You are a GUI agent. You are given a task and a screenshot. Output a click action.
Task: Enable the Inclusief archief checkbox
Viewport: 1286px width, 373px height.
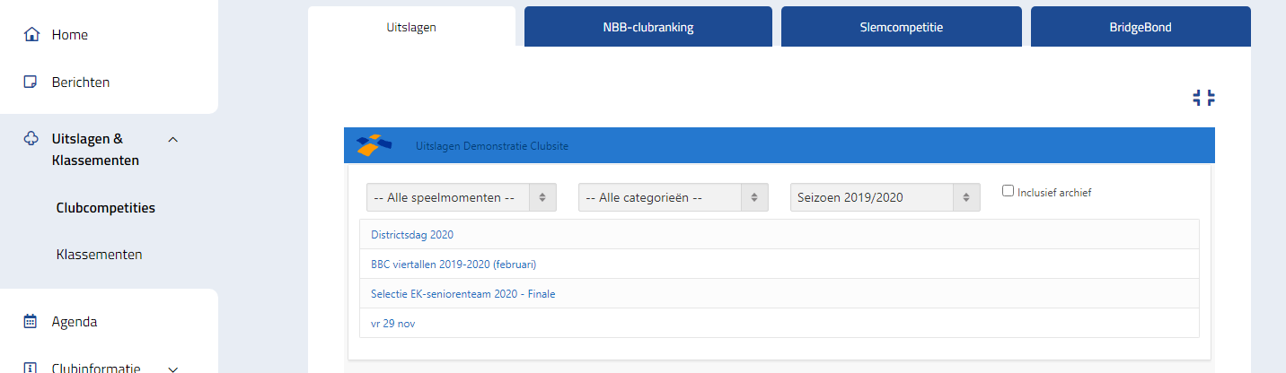(1008, 191)
